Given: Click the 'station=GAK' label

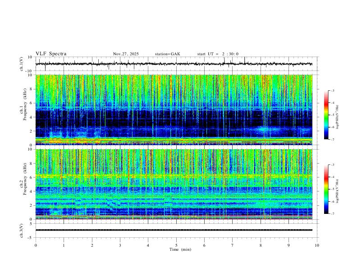Looking at the screenshot, I should (168, 54).
